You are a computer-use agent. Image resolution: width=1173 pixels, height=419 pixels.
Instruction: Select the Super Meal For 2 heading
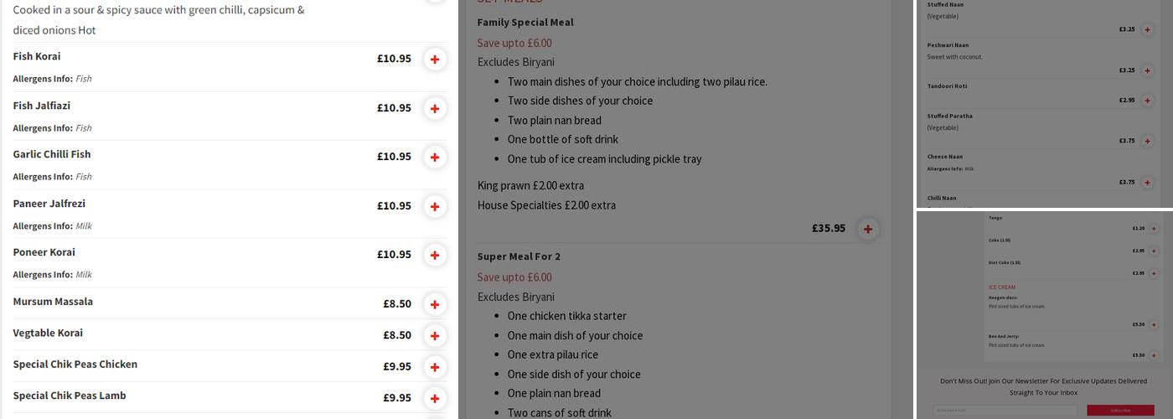pyautogui.click(x=519, y=256)
